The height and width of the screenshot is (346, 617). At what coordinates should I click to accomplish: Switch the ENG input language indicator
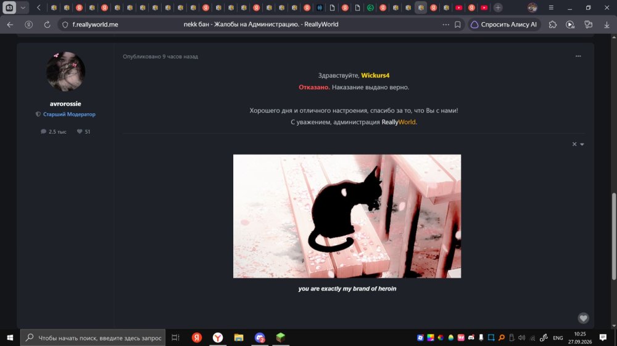[x=558, y=338]
